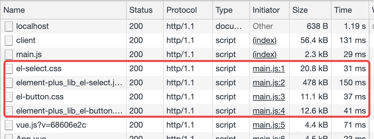This screenshot has width=374, height=139.
Task: Open the main.js:5 initiator link
Action: point(269,125)
